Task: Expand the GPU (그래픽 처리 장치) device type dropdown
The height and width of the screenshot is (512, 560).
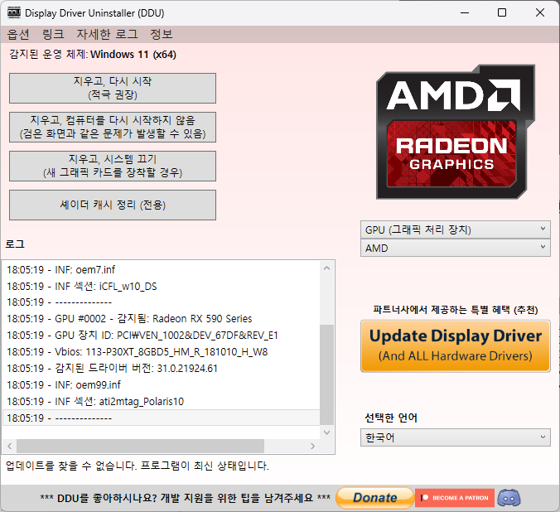Action: (456, 229)
